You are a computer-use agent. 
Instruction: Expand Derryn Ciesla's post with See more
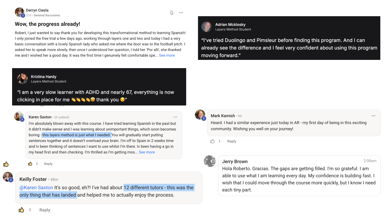[x=167, y=55]
